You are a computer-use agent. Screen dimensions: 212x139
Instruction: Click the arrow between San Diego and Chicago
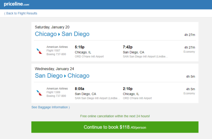[x=65, y=76]
